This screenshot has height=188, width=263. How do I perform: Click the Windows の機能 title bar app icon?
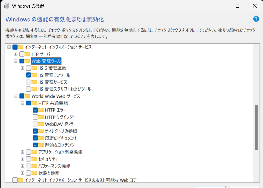click(6, 6)
